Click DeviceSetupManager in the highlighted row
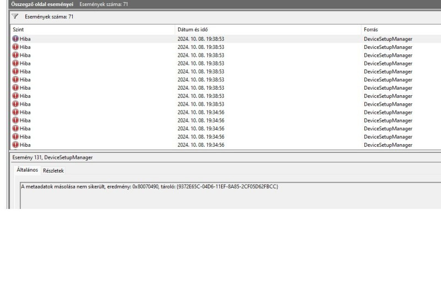Image resolution: width=441 pixels, height=281 pixels. [388, 38]
